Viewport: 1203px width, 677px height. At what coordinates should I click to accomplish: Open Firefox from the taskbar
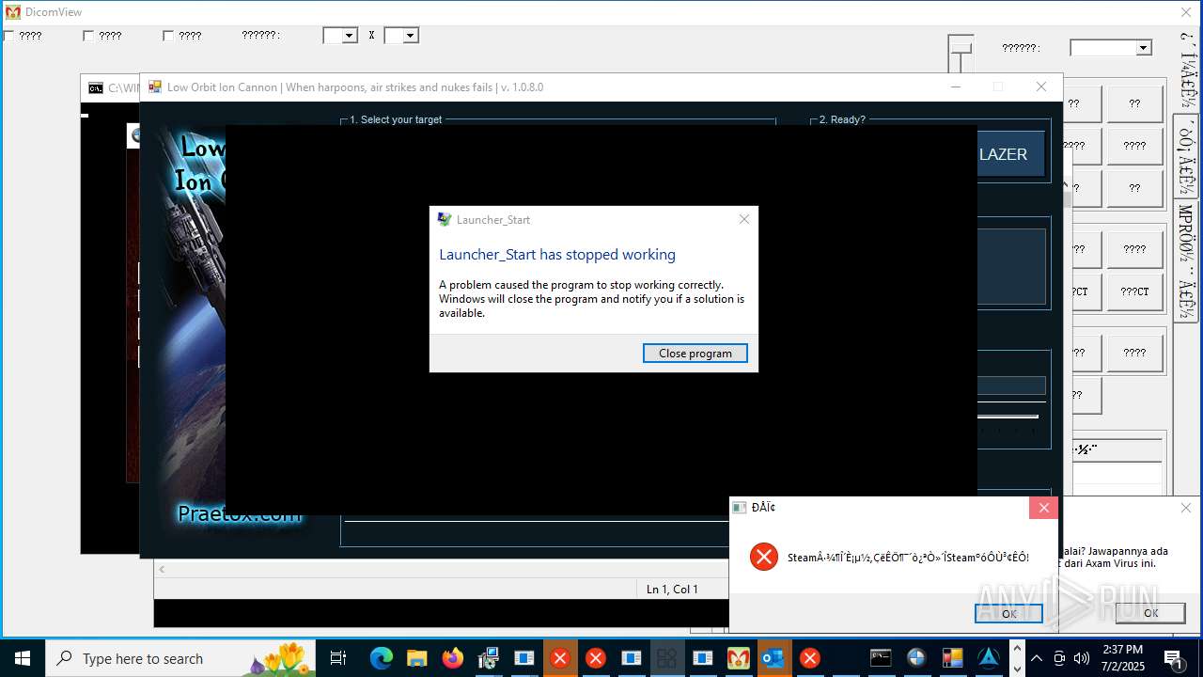(452, 658)
